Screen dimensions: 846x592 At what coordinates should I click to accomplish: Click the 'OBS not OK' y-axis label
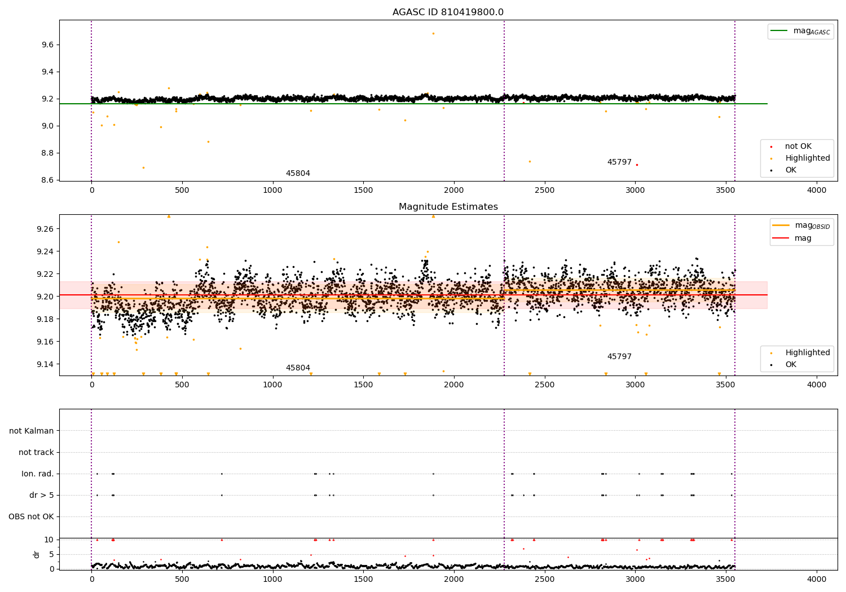pos(31,517)
